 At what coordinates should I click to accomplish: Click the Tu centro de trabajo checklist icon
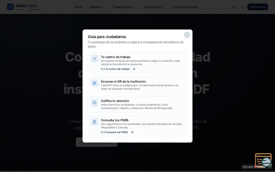point(95,58)
